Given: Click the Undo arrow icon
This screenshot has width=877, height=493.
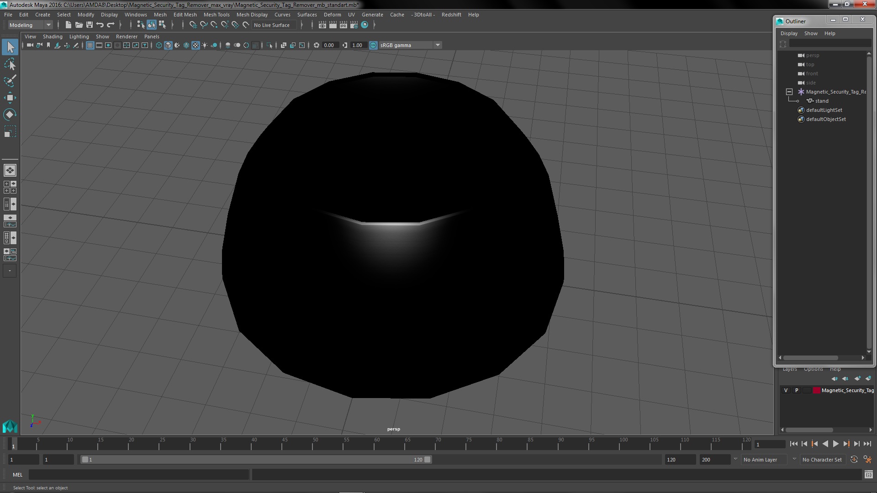Looking at the screenshot, I should [x=100, y=25].
